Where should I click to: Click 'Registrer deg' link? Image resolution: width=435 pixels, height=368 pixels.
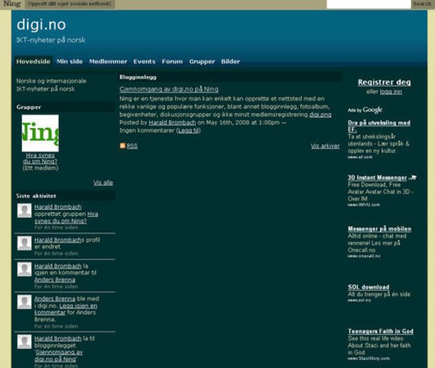click(x=385, y=82)
